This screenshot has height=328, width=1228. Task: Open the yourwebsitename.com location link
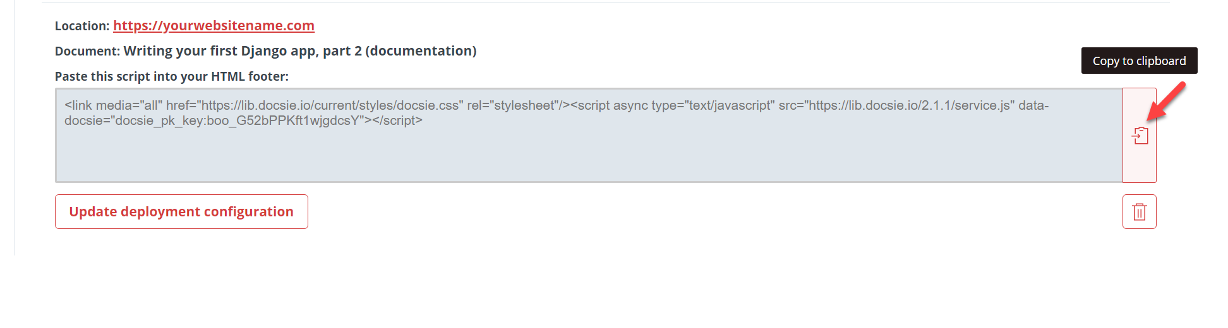pyautogui.click(x=214, y=26)
